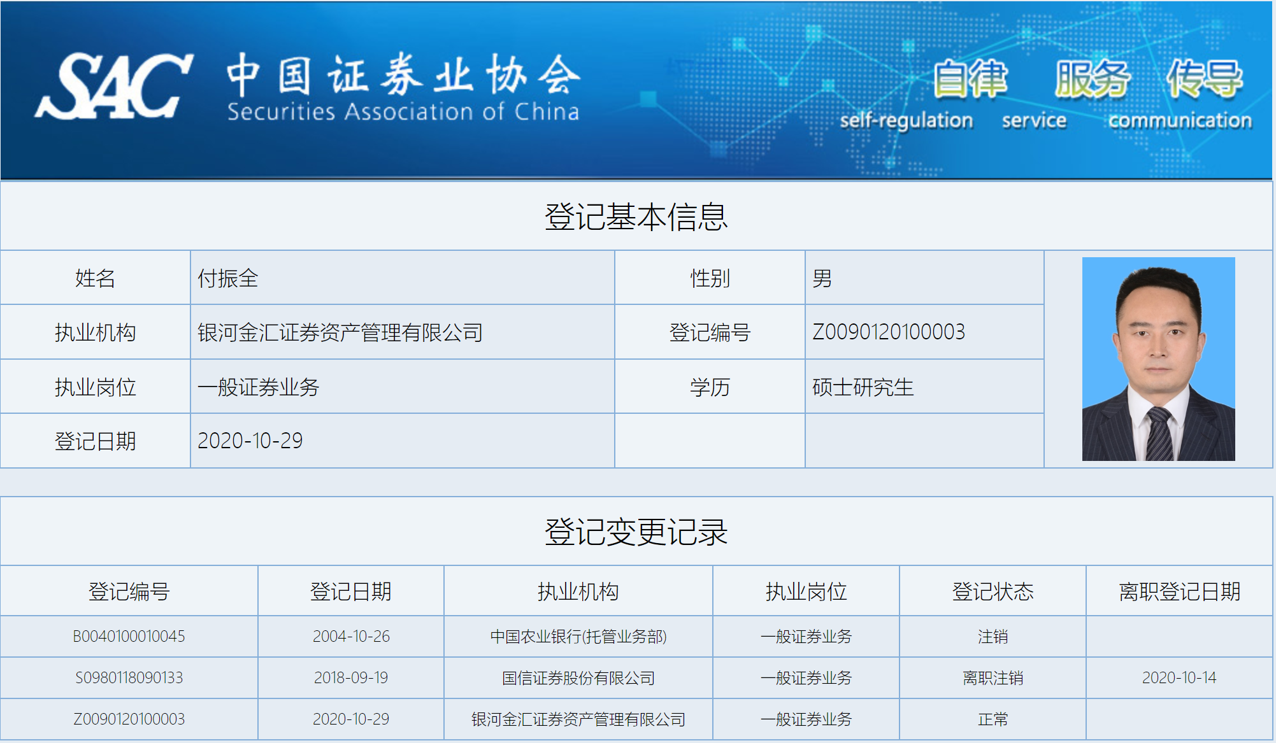1276x743 pixels.
Task: Select the 登记状态 column header
Action: tap(992, 591)
